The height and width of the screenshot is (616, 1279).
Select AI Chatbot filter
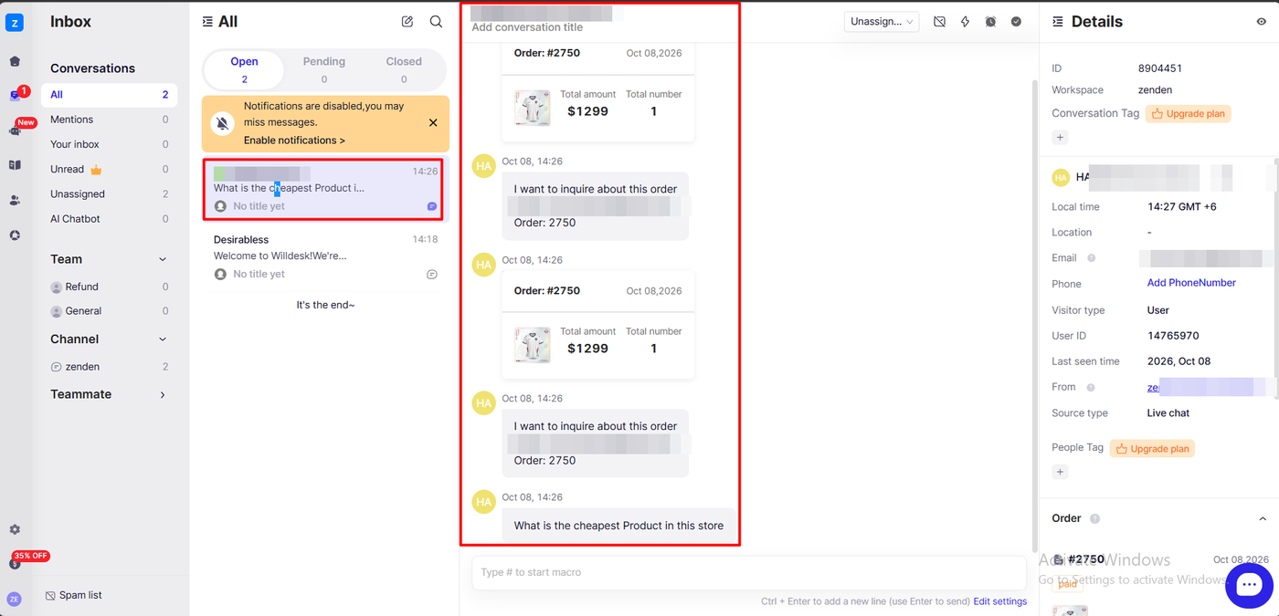(x=110, y=219)
